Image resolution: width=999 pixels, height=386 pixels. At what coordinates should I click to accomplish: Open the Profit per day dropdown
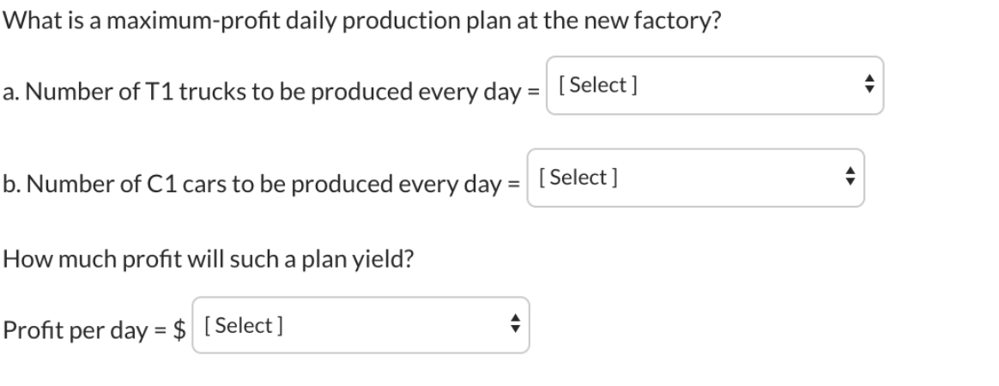click(360, 326)
